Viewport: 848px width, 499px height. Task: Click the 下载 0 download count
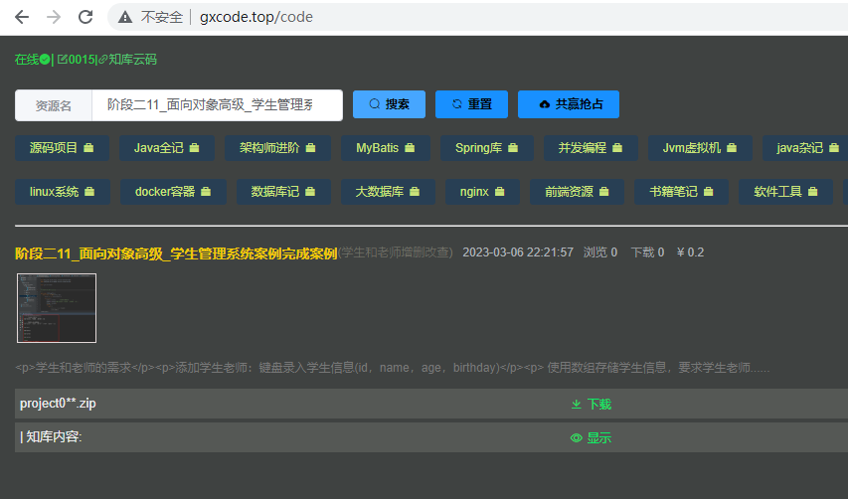647,252
